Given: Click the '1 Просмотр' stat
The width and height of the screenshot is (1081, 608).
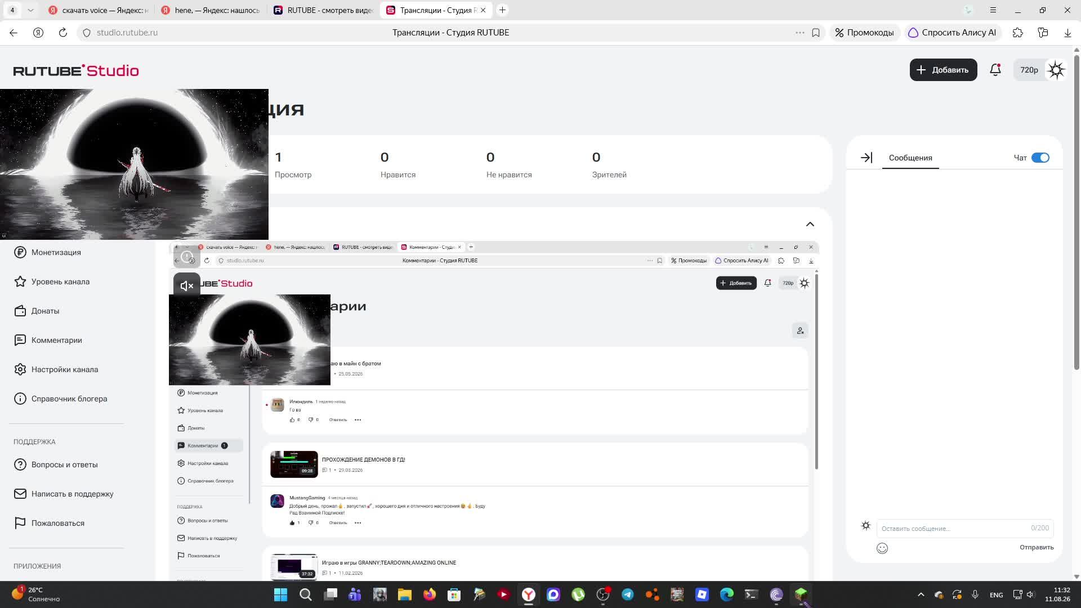Looking at the screenshot, I should (x=293, y=164).
